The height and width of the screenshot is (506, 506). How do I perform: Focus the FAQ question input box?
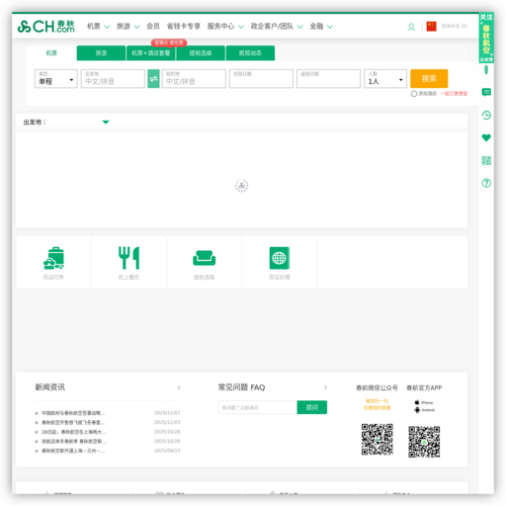click(257, 407)
